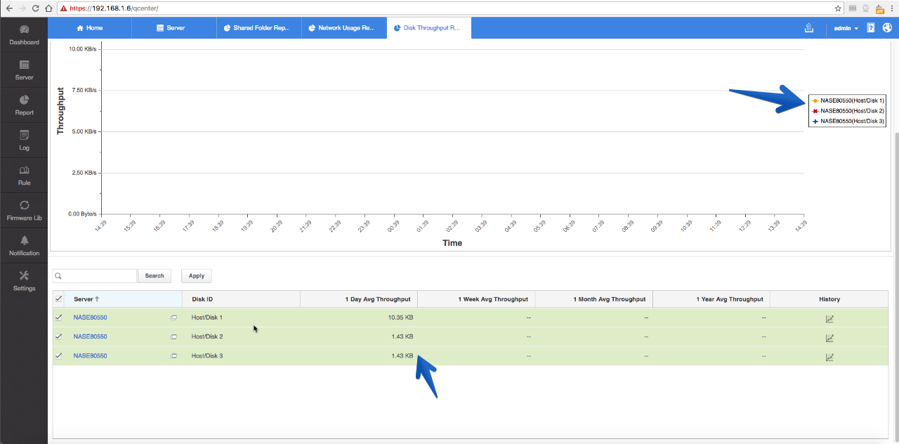Screen dimensions: 899x444
Task: Toggle legend entry NASE80550(Host/Disk 1)
Action: [x=848, y=100]
